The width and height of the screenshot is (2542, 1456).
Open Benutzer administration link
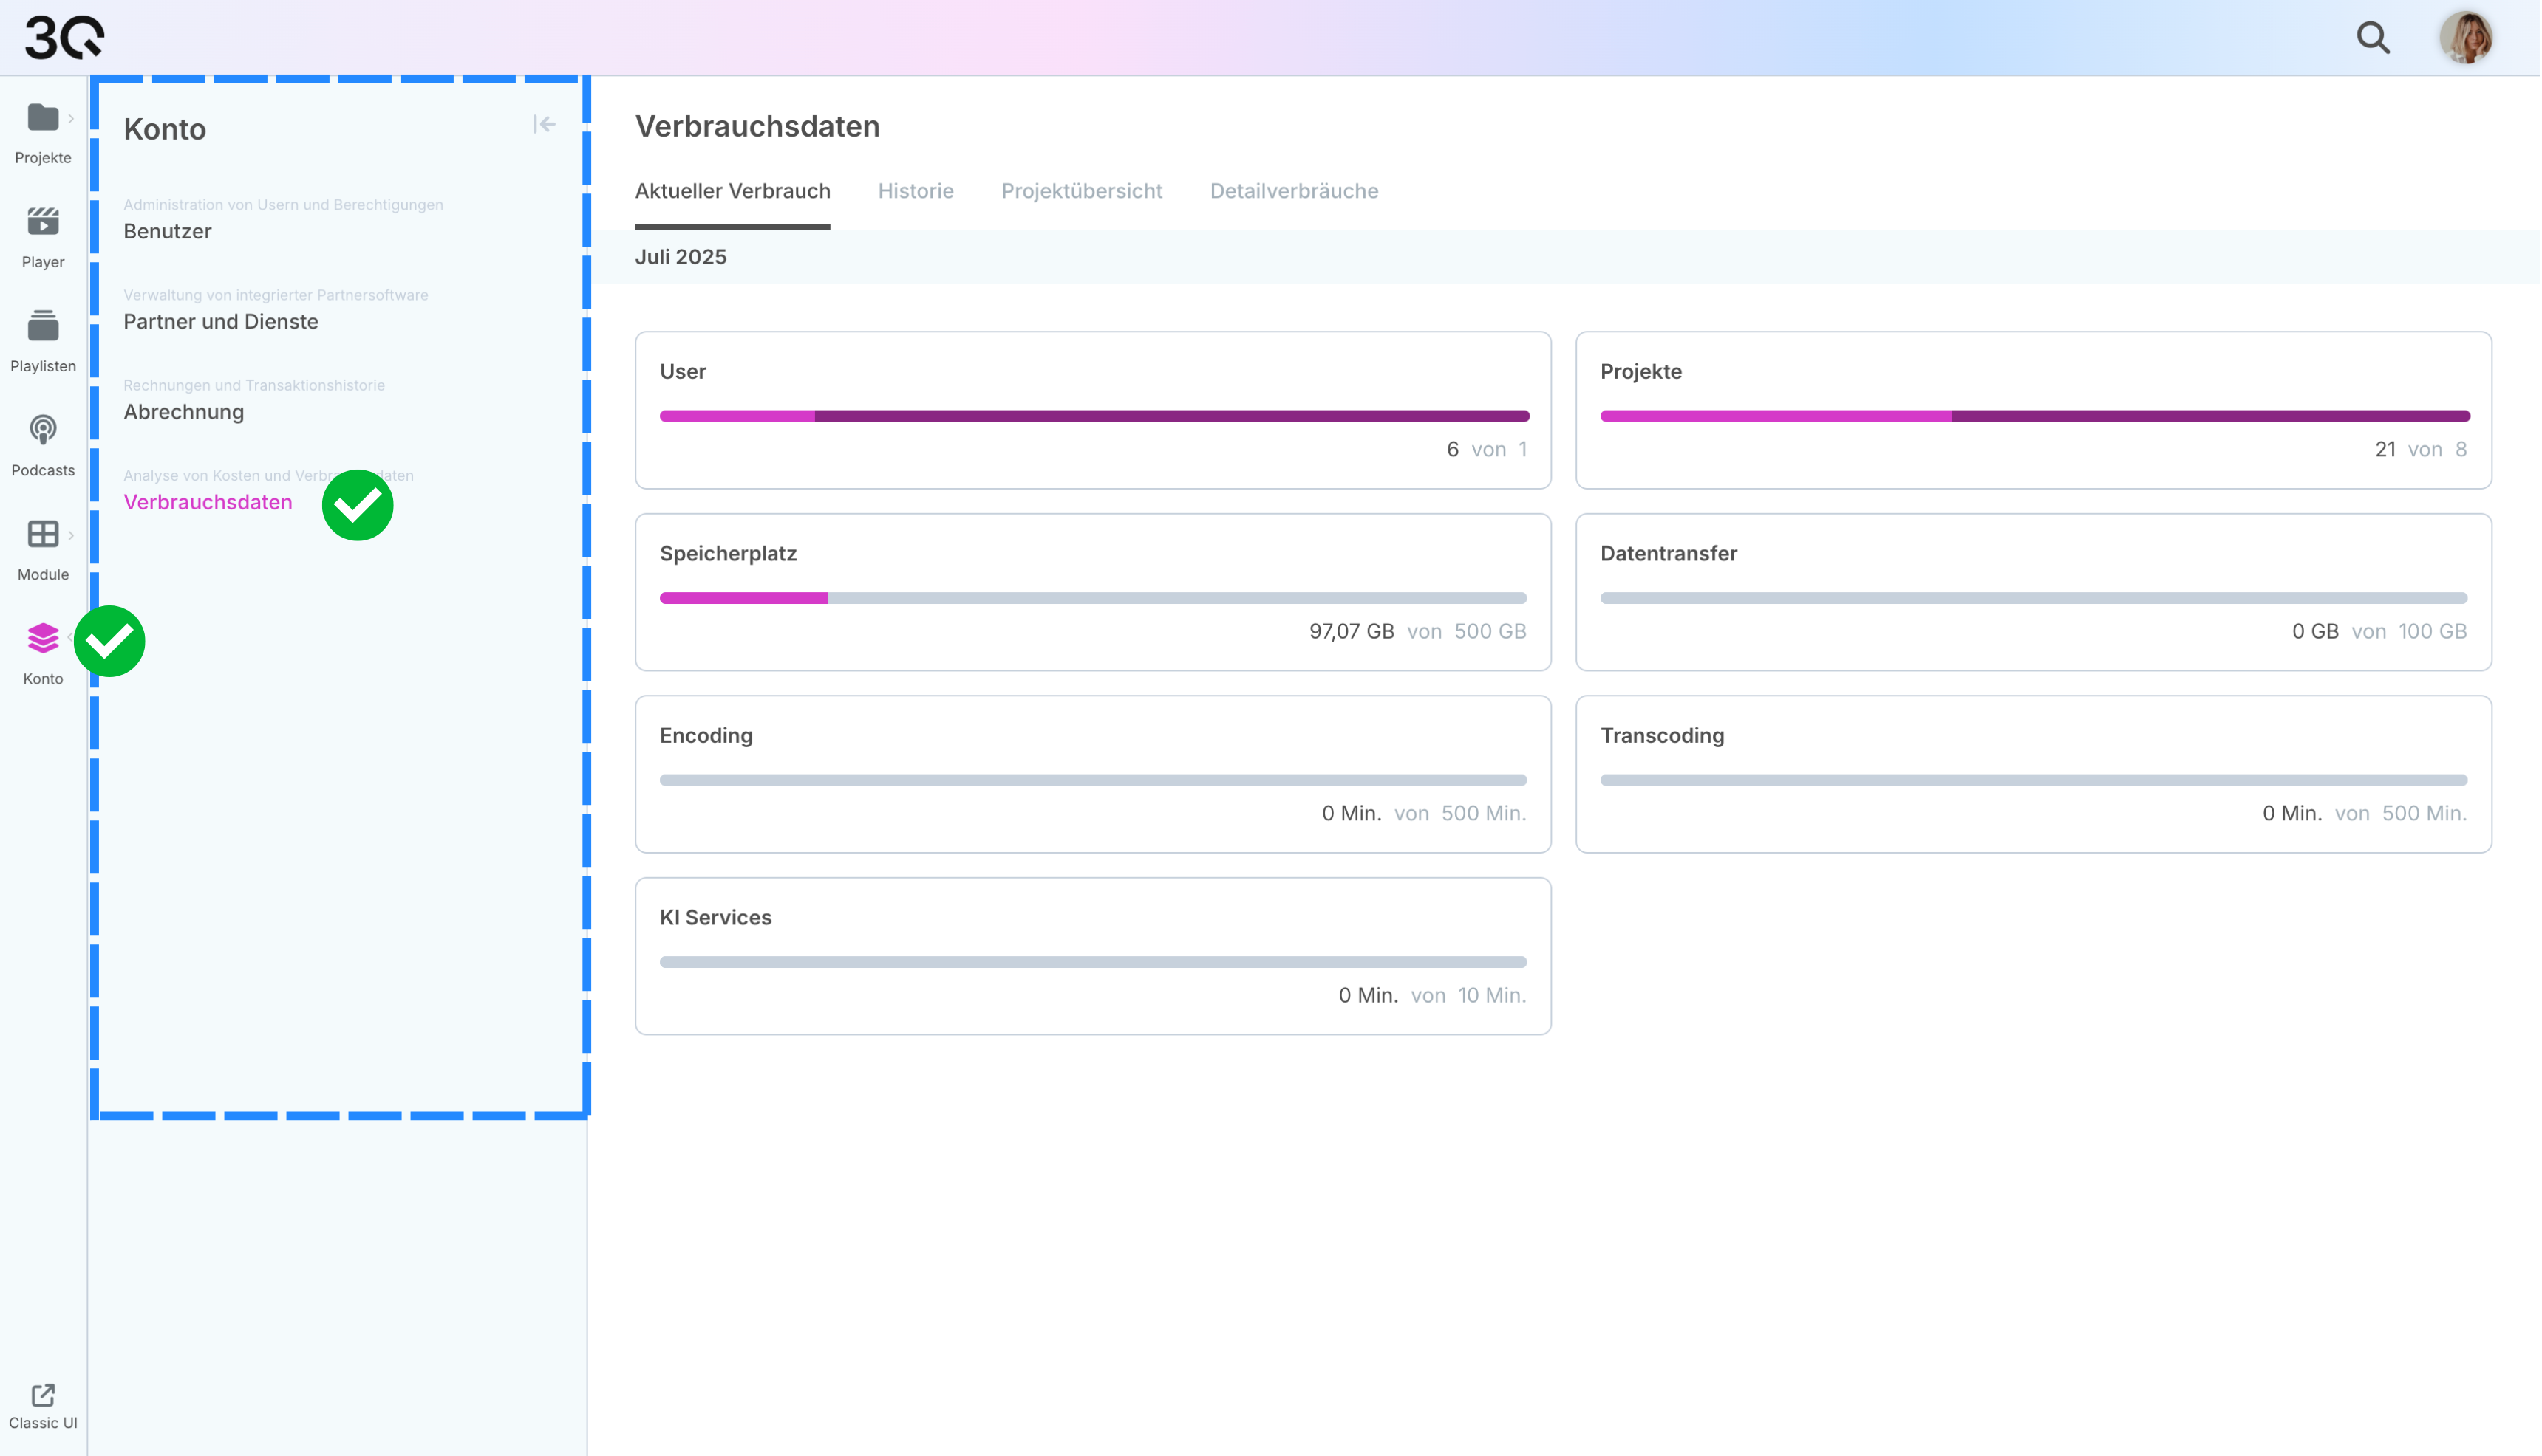(167, 231)
